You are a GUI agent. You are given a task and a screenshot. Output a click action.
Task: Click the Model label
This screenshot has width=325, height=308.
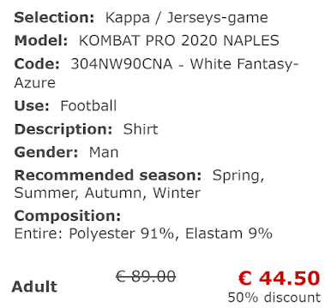41,41
